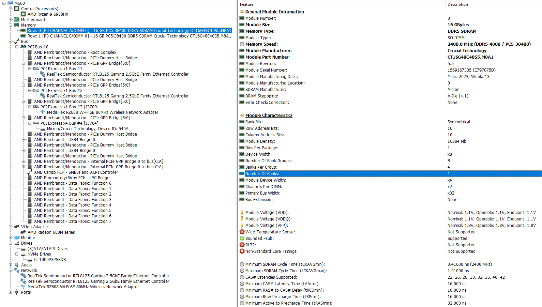Screen dimensions: 542x307
Task: Select the (S)ATA/ATAPI Drives entry
Action: point(47,248)
